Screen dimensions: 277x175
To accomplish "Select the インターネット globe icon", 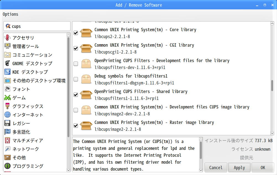I will coord(7,115).
